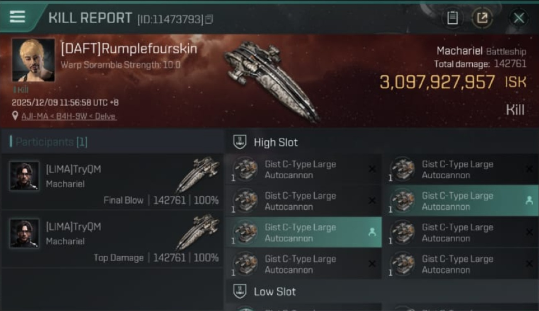This screenshot has width=539, height=311.
Task: Copy the kill report ID number
Action: click(209, 19)
